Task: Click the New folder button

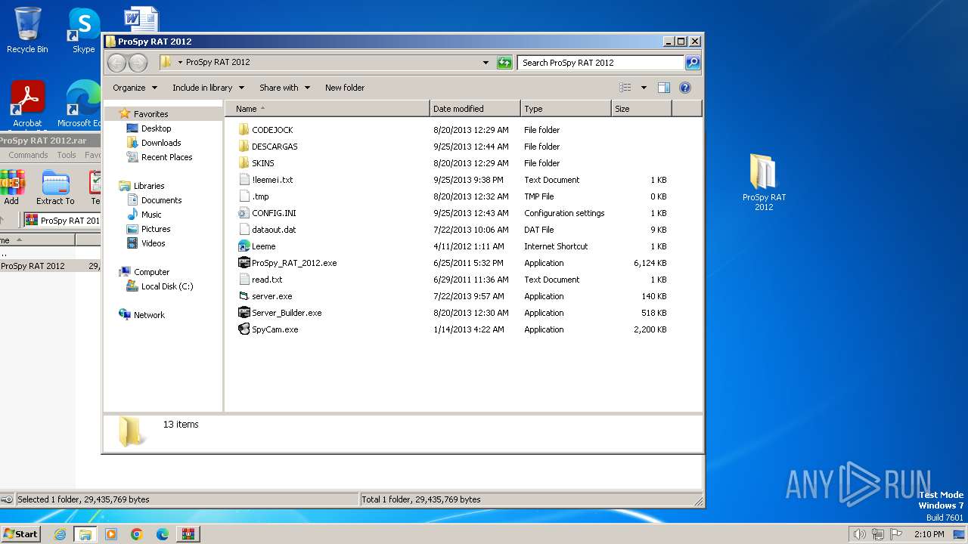Action: pyautogui.click(x=345, y=88)
